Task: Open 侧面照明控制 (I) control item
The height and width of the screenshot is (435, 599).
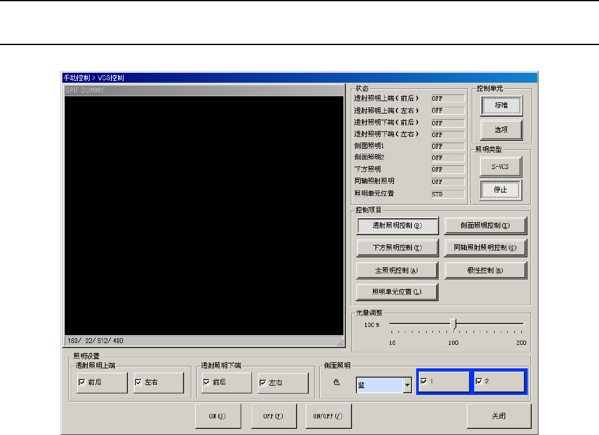Action: click(x=485, y=226)
